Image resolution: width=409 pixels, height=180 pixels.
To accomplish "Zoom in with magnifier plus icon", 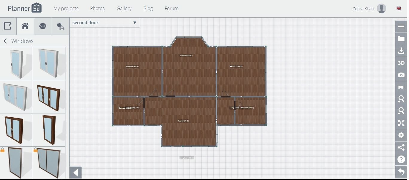I will pyautogui.click(x=401, y=99).
